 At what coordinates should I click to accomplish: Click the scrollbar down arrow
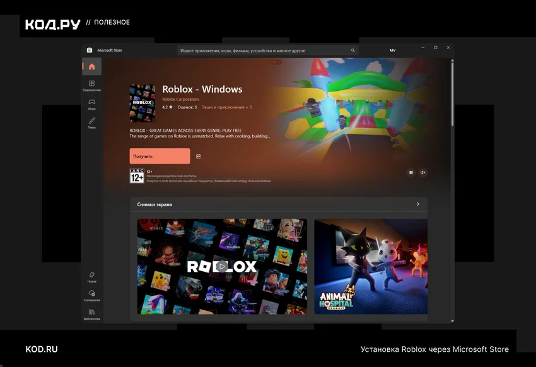[x=452, y=321]
